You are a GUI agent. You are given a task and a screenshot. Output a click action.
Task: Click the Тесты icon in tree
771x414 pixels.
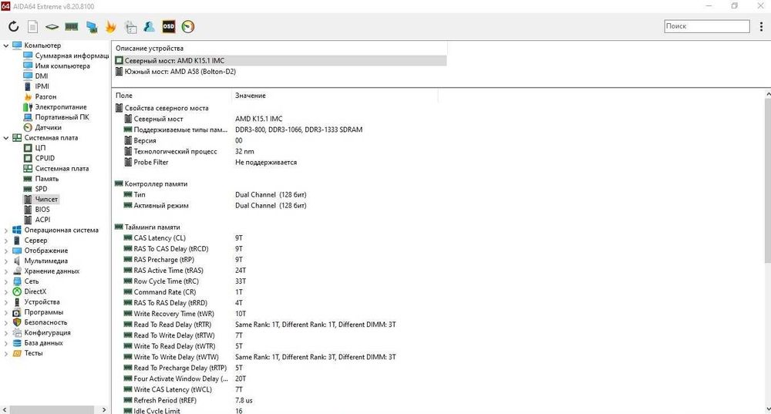(x=17, y=353)
